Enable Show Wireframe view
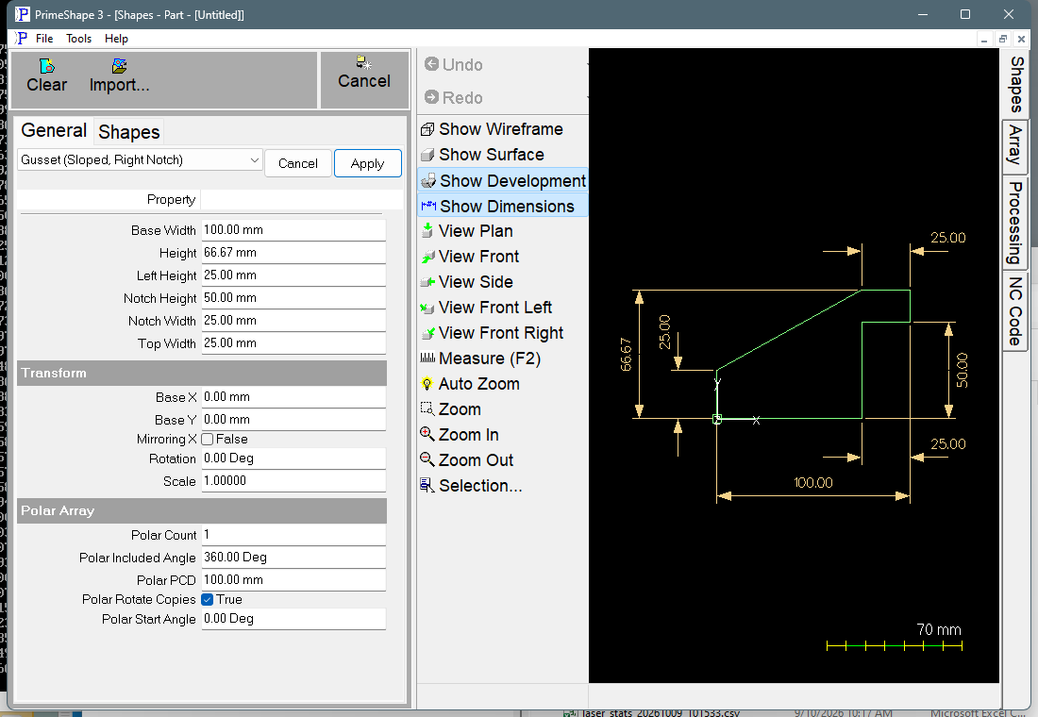The height and width of the screenshot is (717, 1038). pyautogui.click(x=492, y=129)
